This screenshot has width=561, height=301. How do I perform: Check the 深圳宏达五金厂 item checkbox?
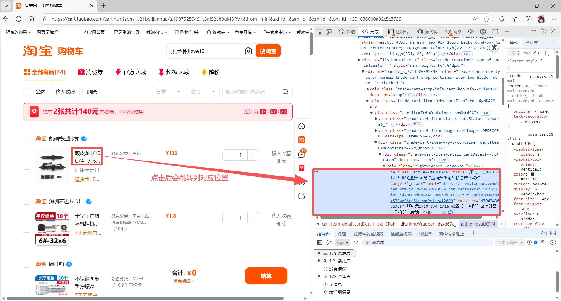pyautogui.click(x=26, y=201)
